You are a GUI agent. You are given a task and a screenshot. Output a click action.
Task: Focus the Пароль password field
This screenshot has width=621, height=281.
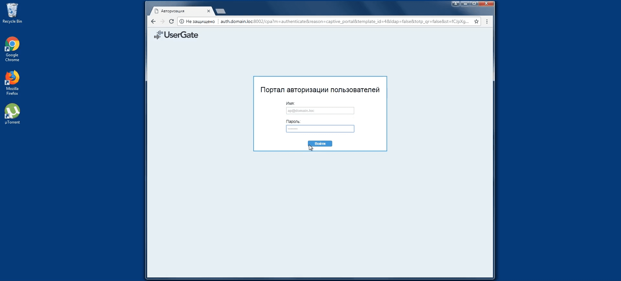coord(320,129)
